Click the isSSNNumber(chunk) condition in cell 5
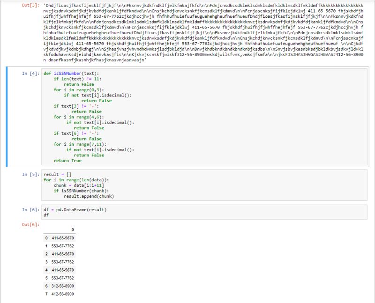This screenshot has width=375, height=303. pos(82,191)
